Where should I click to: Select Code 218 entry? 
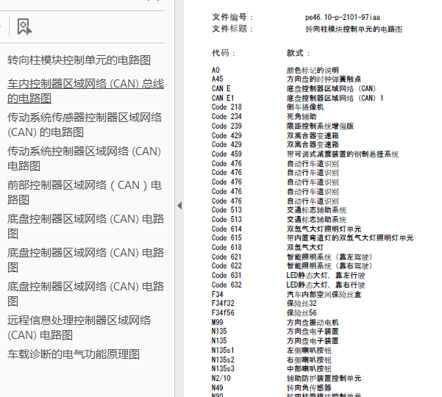(227, 107)
